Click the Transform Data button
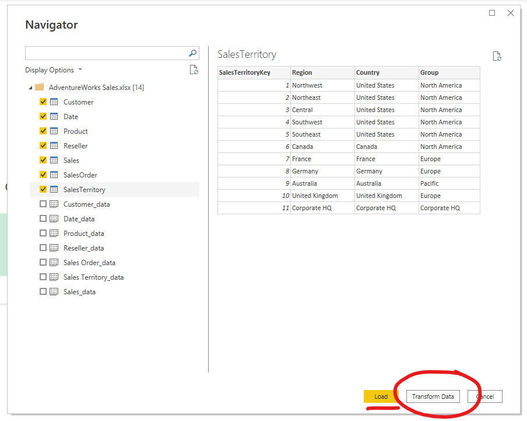 (433, 397)
